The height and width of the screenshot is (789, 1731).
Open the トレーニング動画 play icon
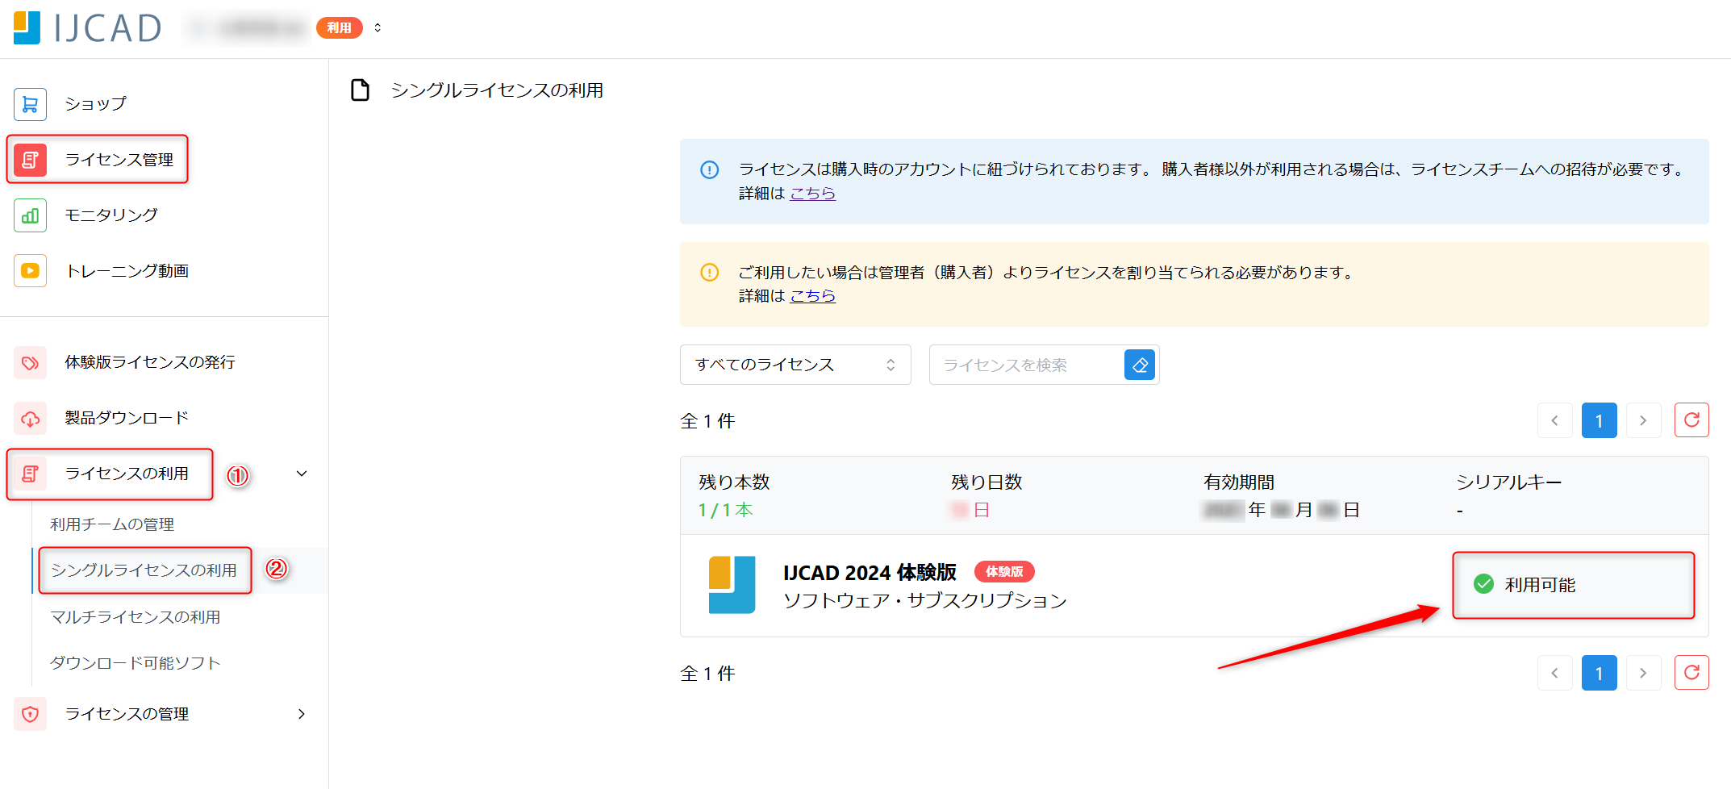(x=30, y=271)
